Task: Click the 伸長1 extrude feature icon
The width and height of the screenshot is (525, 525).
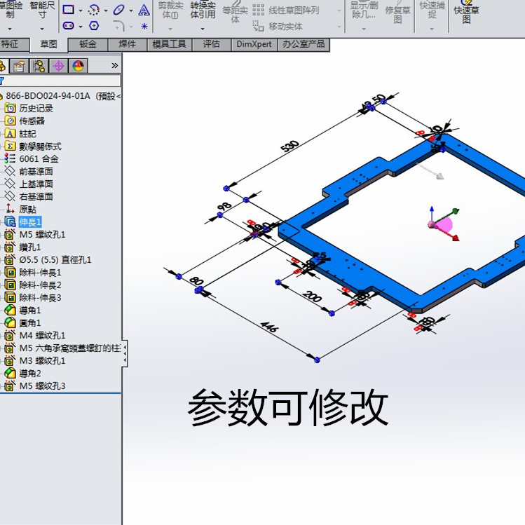Action: pos(10,221)
